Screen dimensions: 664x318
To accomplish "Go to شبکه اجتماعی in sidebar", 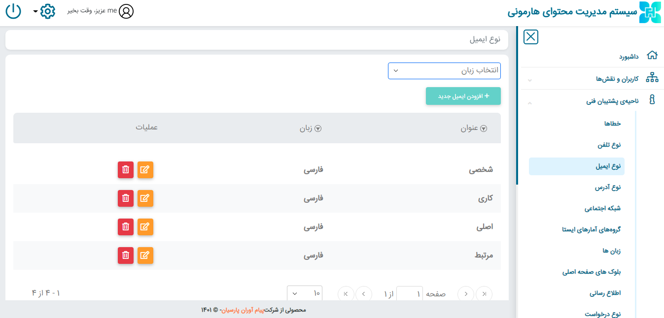I will pyautogui.click(x=602, y=209).
